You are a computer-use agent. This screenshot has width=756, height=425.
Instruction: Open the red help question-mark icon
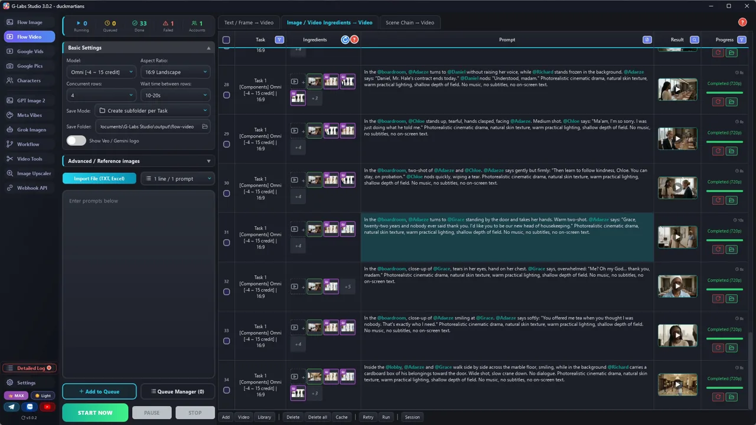742,22
